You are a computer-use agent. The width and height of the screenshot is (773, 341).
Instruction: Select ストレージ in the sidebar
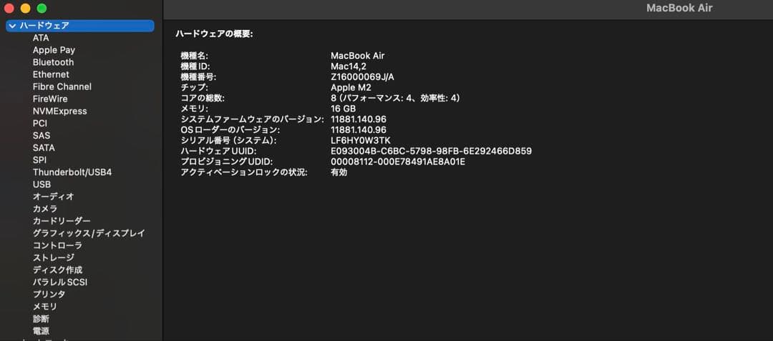click(53, 257)
